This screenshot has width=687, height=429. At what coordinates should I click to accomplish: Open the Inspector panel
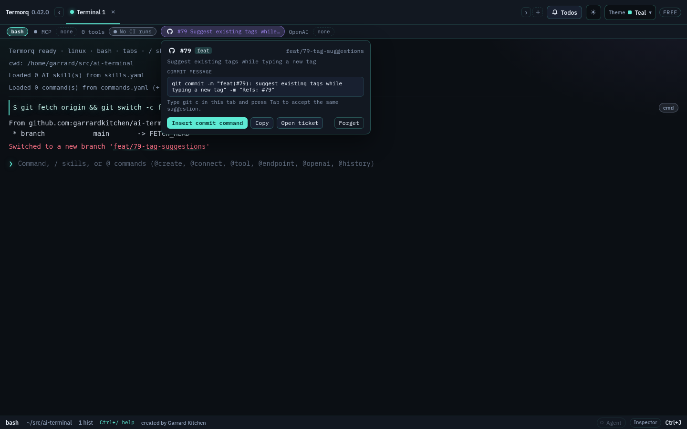645,423
